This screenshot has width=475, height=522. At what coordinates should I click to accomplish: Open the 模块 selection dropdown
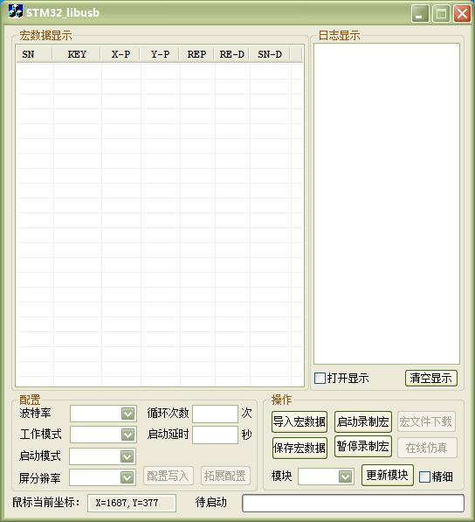pos(345,477)
